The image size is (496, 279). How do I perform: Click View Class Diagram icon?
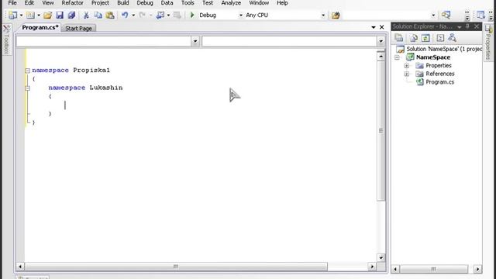pos(452,38)
